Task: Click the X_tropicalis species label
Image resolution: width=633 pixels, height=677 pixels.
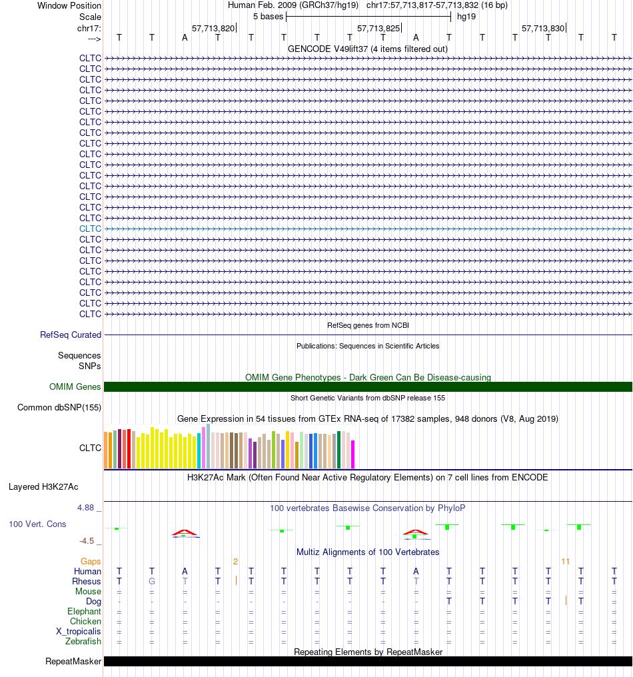Action: point(78,631)
